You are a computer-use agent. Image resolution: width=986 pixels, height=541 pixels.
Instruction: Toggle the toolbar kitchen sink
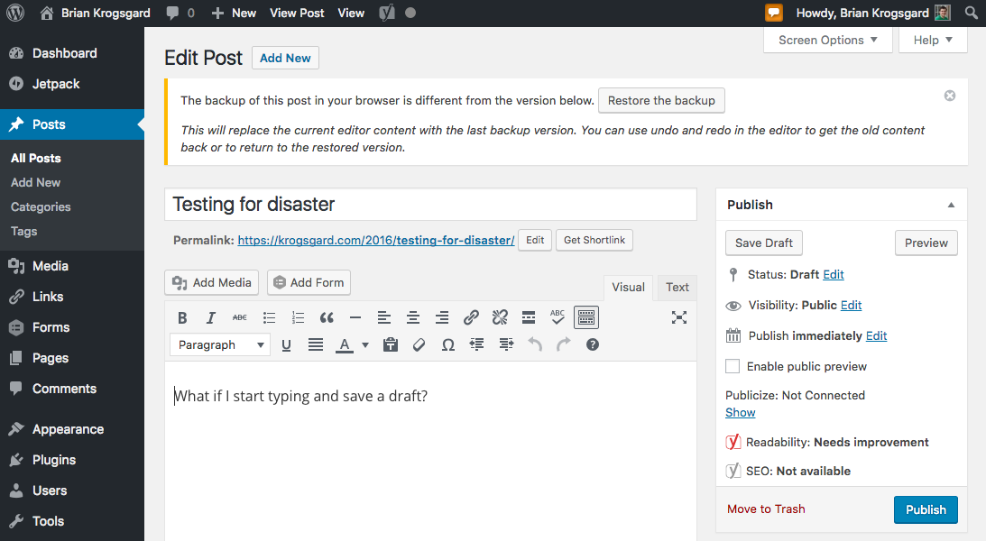(x=586, y=318)
